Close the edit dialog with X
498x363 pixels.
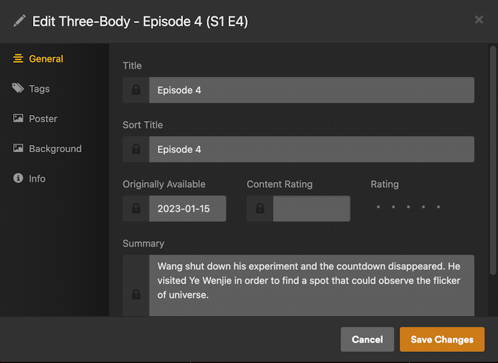click(x=479, y=20)
